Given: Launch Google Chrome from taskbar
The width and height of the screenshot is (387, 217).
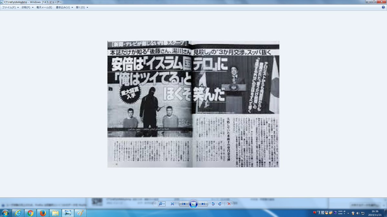Looking at the screenshot, I should pyautogui.click(x=31, y=213).
